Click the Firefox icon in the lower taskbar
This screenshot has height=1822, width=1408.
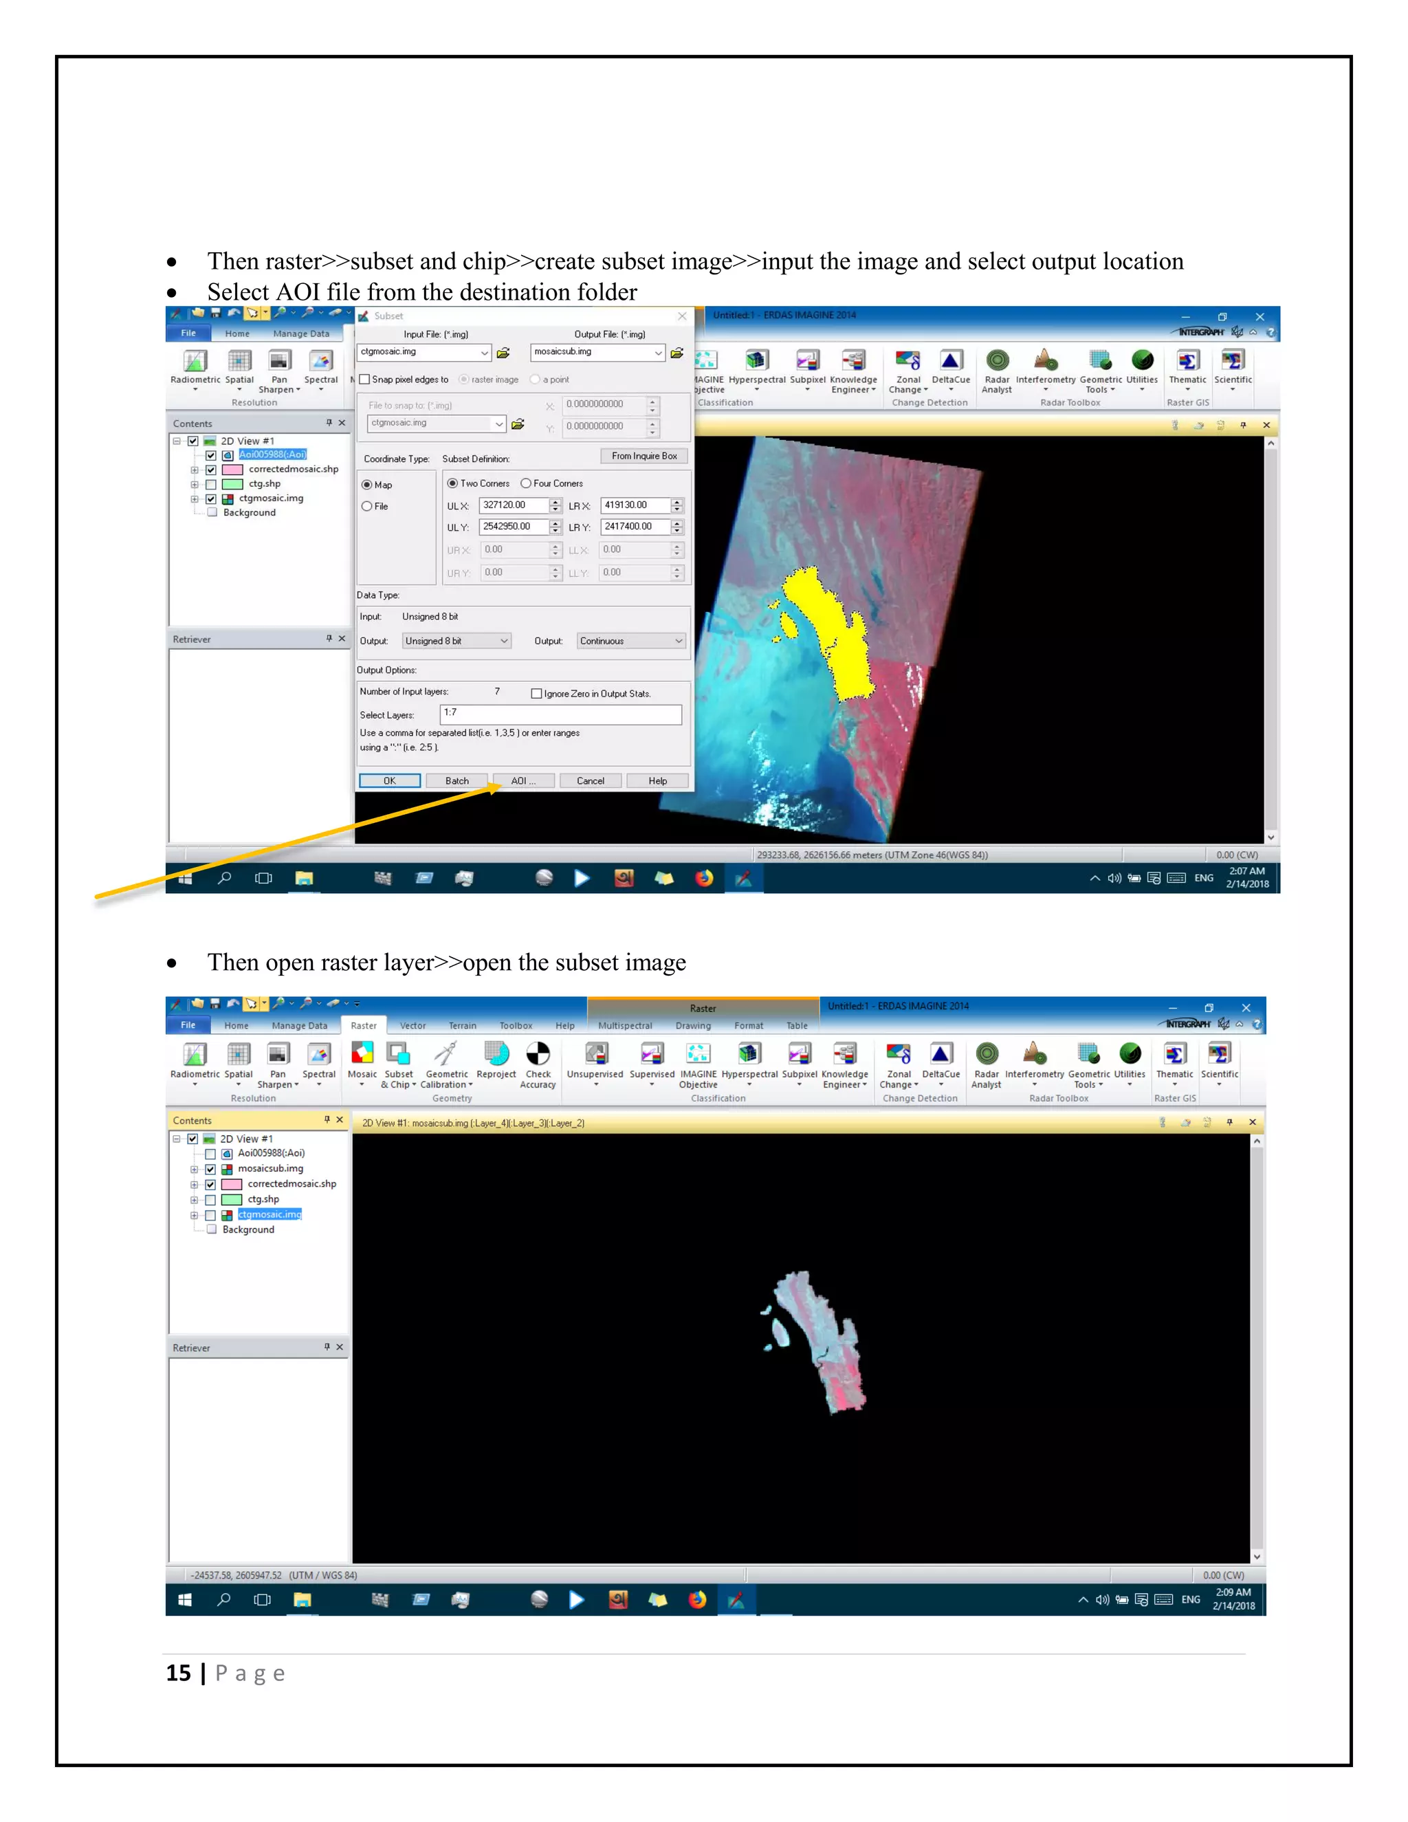pyautogui.click(x=697, y=1599)
